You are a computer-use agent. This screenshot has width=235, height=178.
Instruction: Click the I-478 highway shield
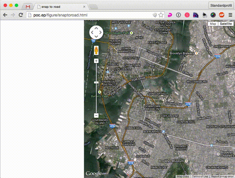pos(112,126)
